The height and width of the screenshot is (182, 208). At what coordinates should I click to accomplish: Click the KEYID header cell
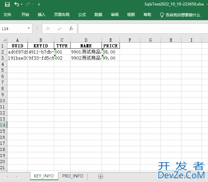pos(41,46)
